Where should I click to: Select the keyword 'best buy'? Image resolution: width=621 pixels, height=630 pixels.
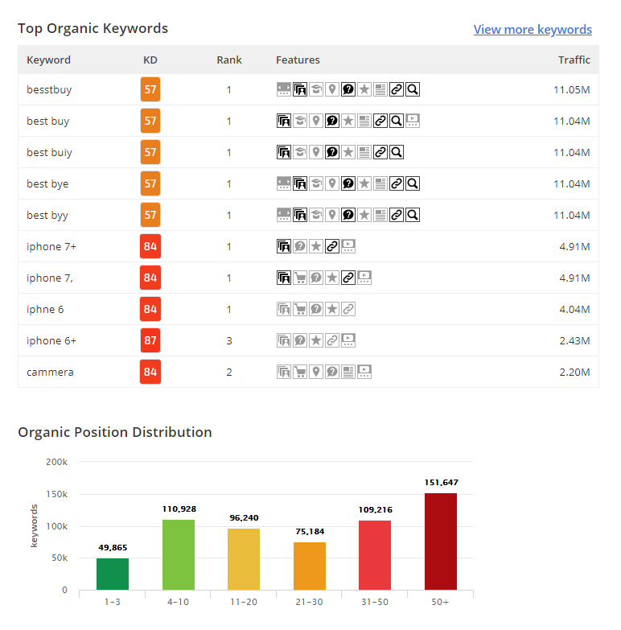[x=48, y=121]
